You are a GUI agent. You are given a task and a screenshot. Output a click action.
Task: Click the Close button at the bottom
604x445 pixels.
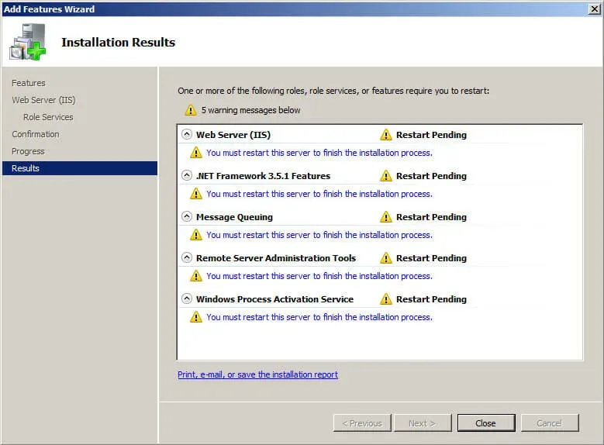[x=486, y=423]
